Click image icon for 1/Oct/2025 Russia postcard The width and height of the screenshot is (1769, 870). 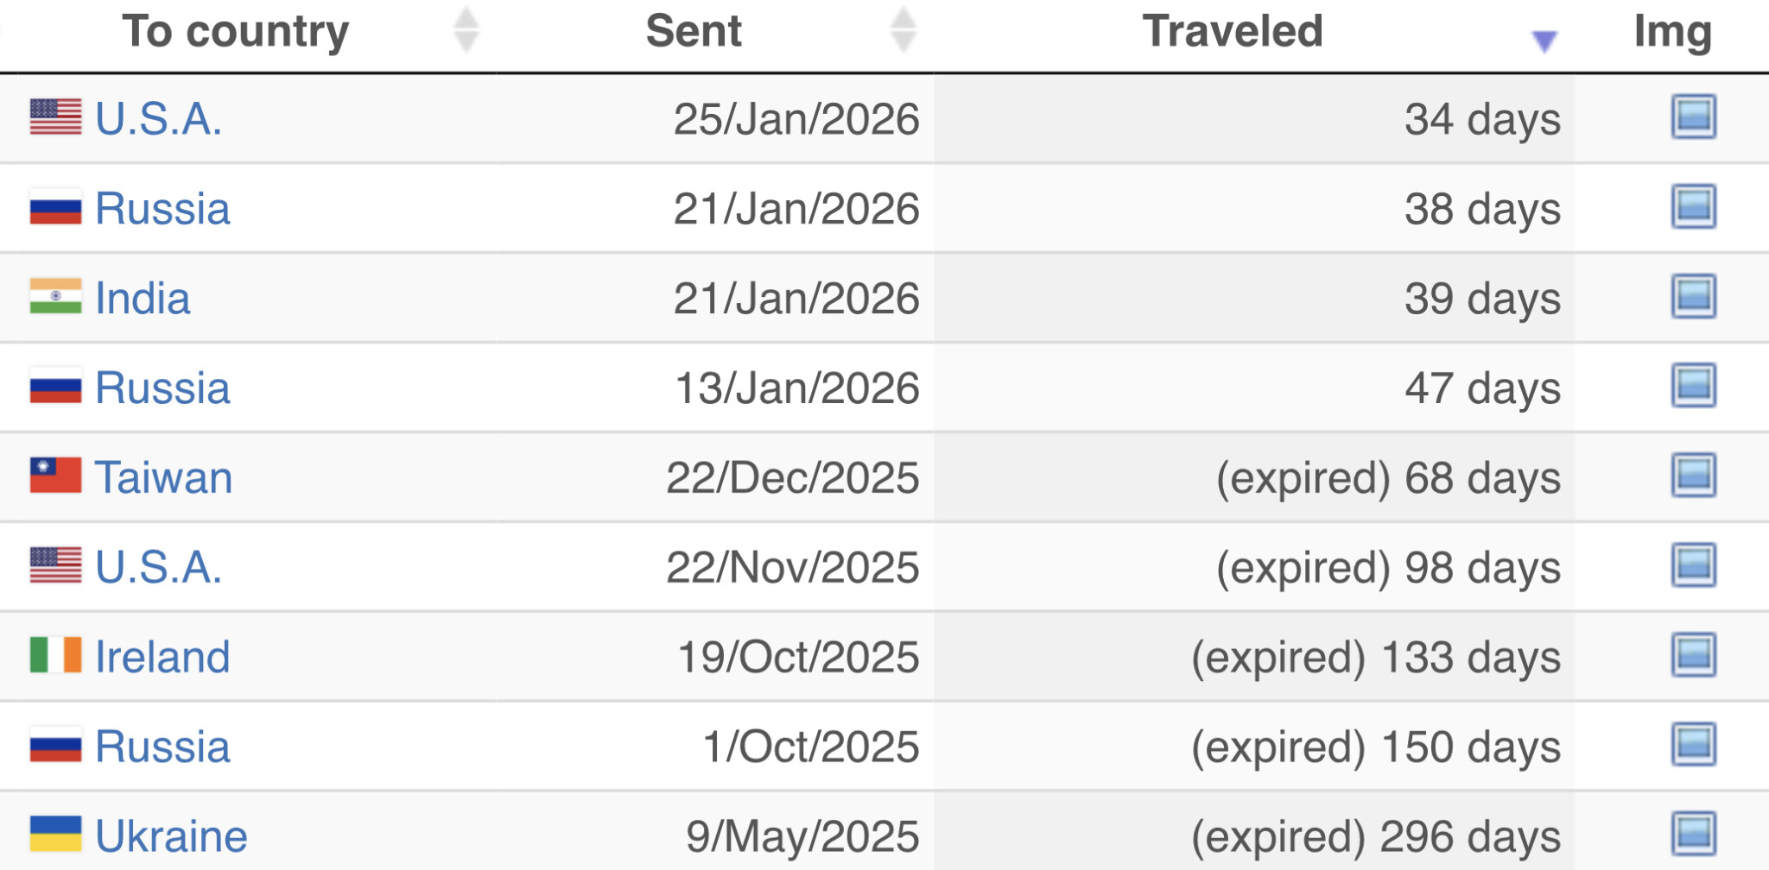tap(1693, 745)
